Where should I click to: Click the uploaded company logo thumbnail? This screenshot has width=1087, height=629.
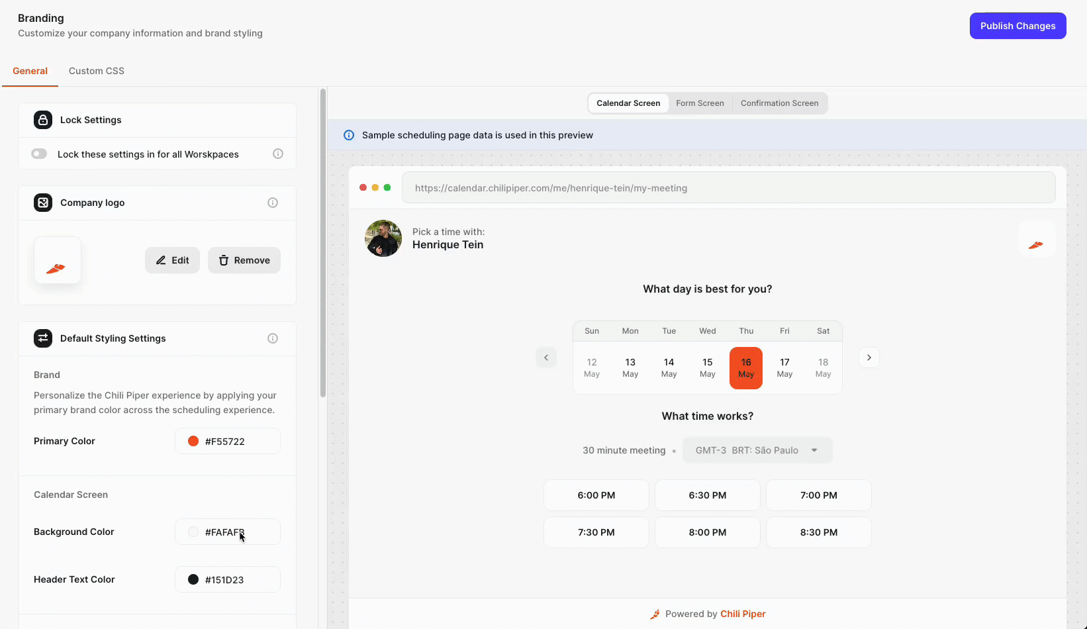click(x=58, y=260)
